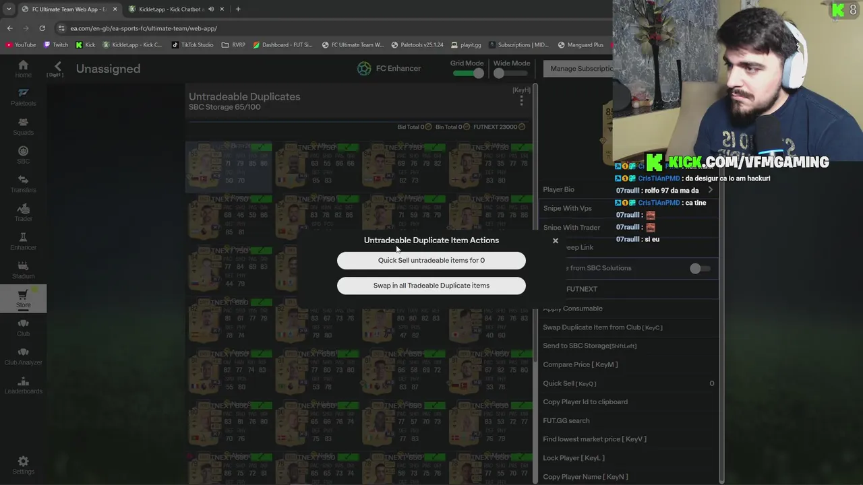The image size is (863, 485).
Task: Click the browser back arrow
Action: point(9,28)
